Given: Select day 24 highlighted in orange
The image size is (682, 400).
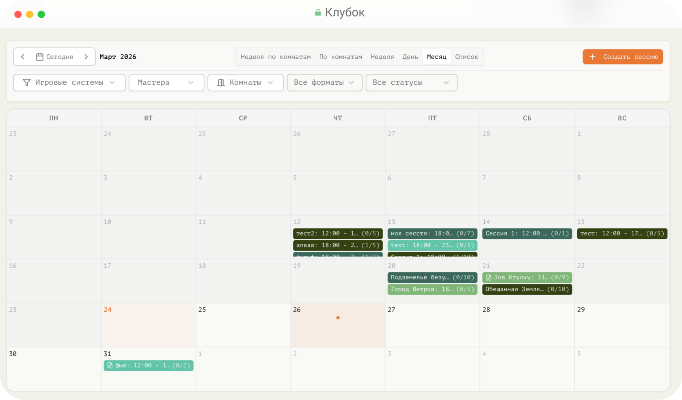Looking at the screenshot, I should point(149,325).
